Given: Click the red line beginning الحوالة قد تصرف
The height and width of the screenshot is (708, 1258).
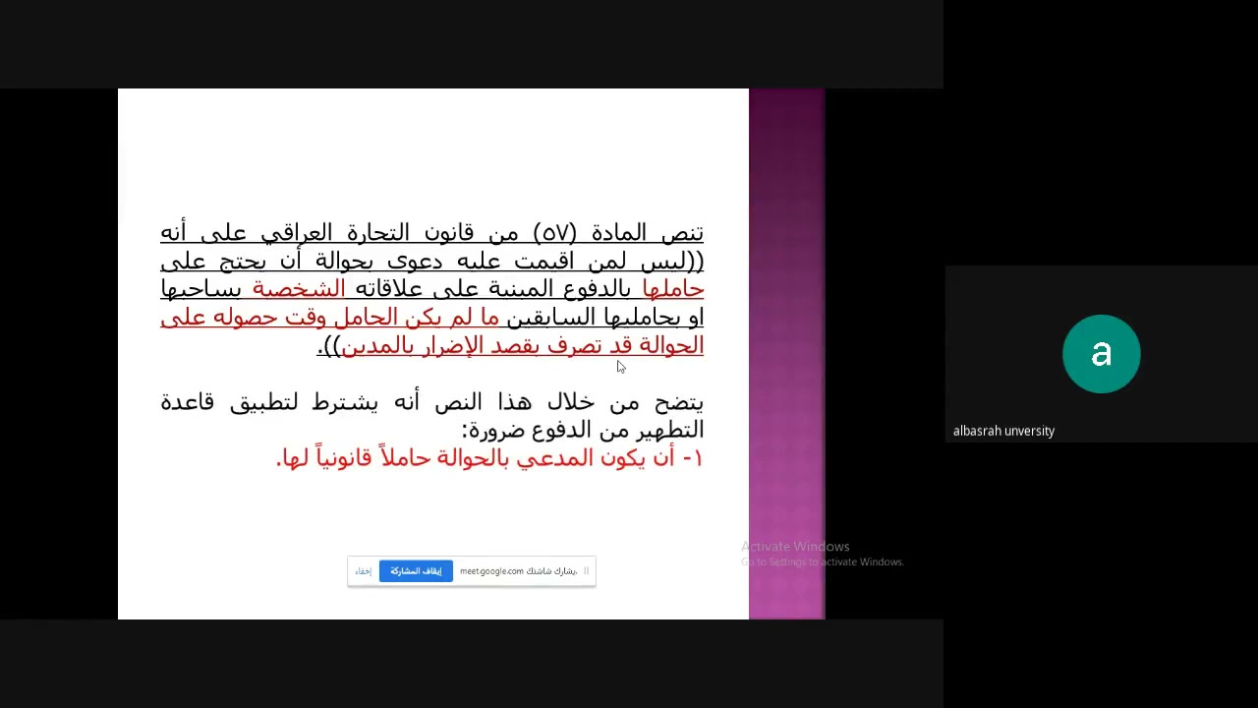Looking at the screenshot, I should coord(510,346).
